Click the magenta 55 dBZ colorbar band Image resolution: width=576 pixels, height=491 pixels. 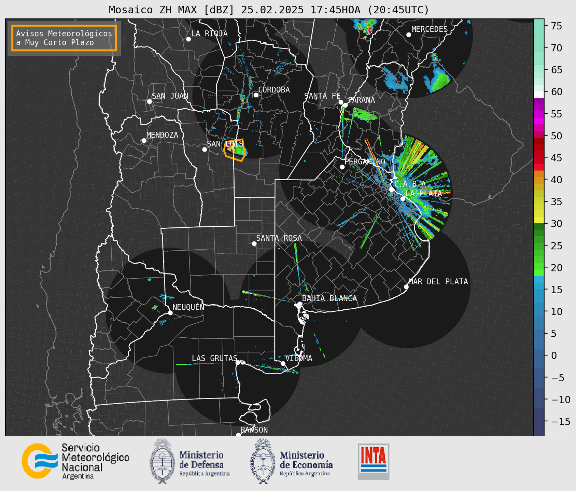point(539,114)
